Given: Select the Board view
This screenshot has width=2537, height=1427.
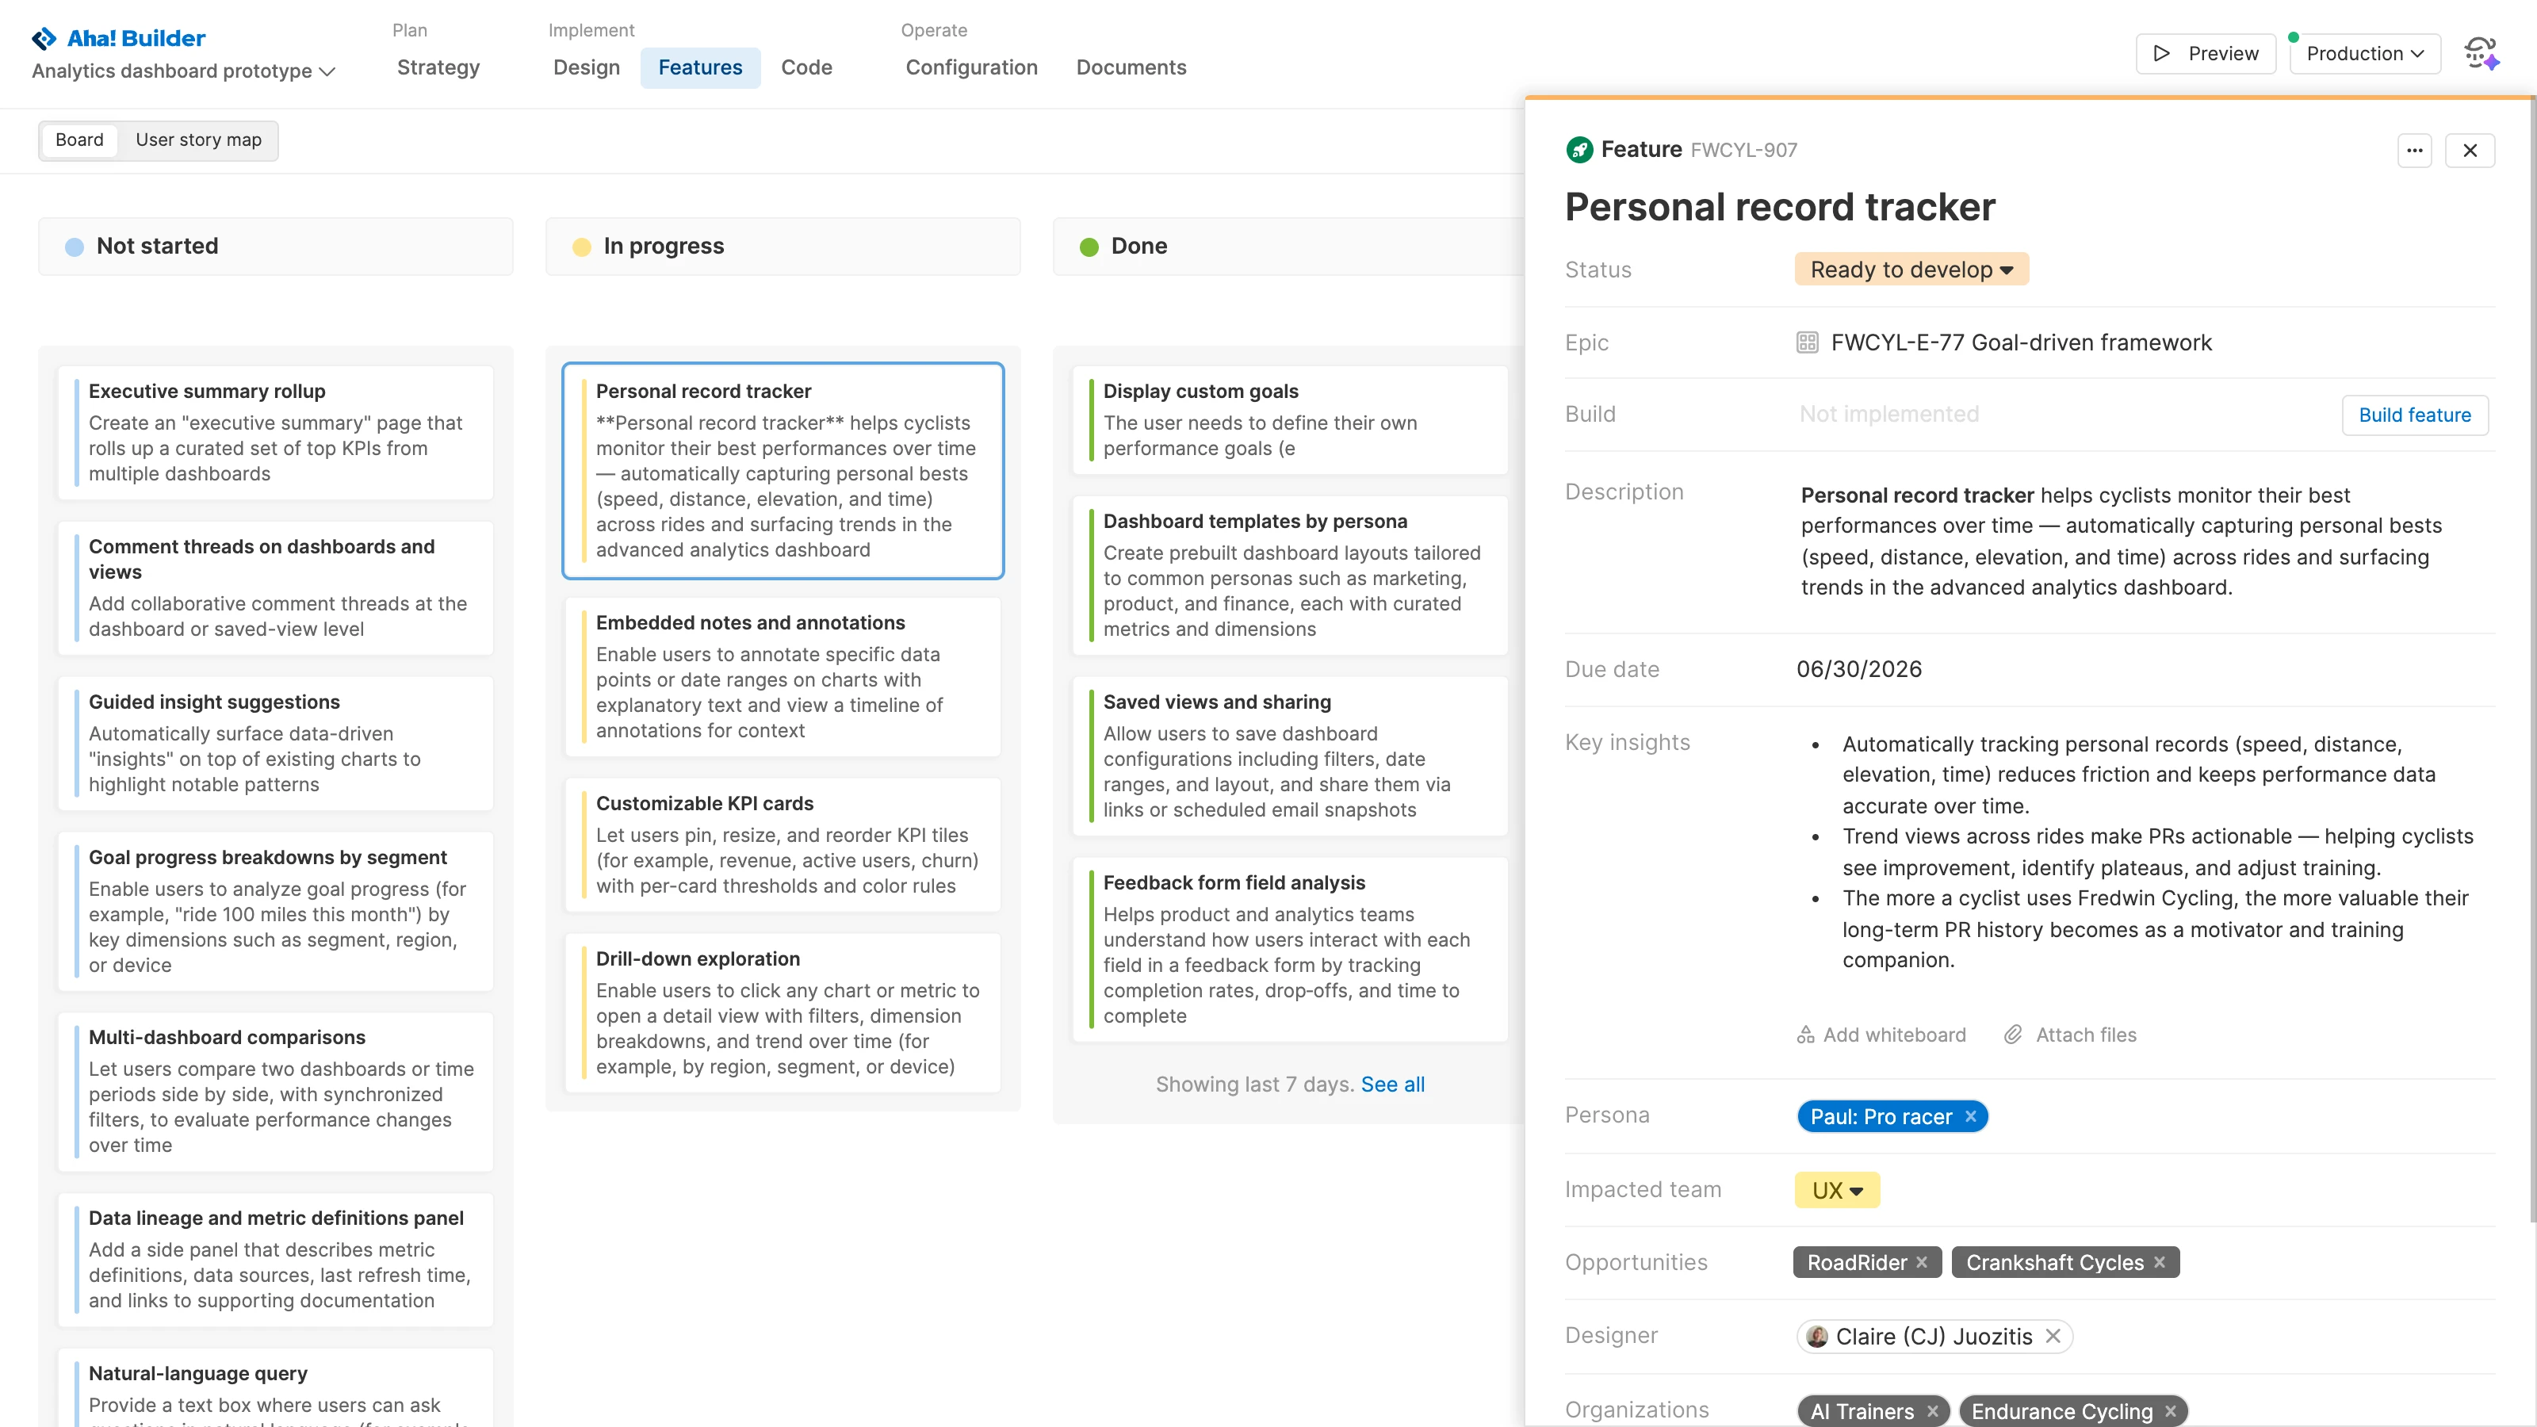Looking at the screenshot, I should point(78,139).
